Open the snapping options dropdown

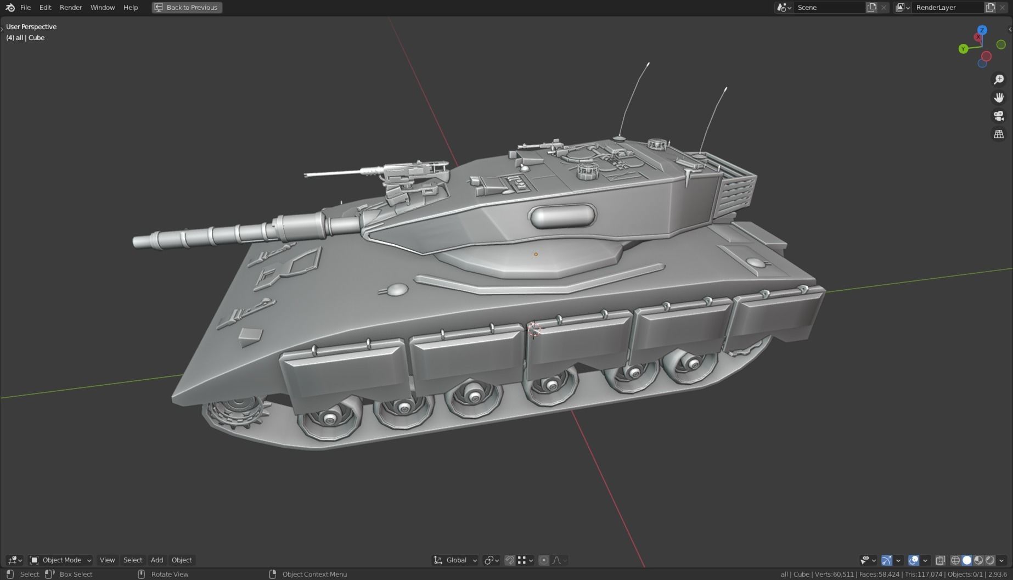pos(525,560)
